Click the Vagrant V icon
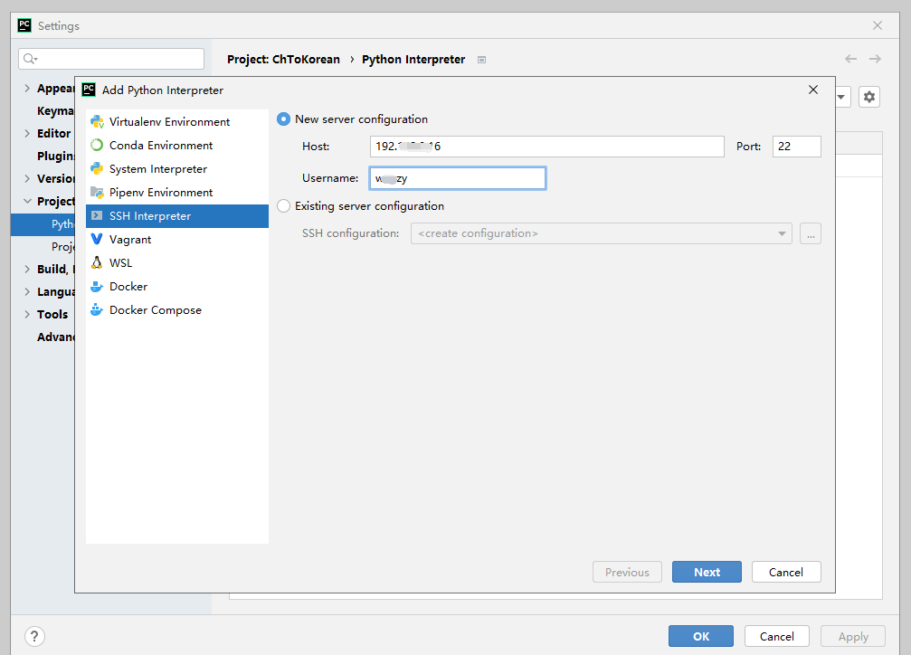The height and width of the screenshot is (655, 911). (x=97, y=240)
